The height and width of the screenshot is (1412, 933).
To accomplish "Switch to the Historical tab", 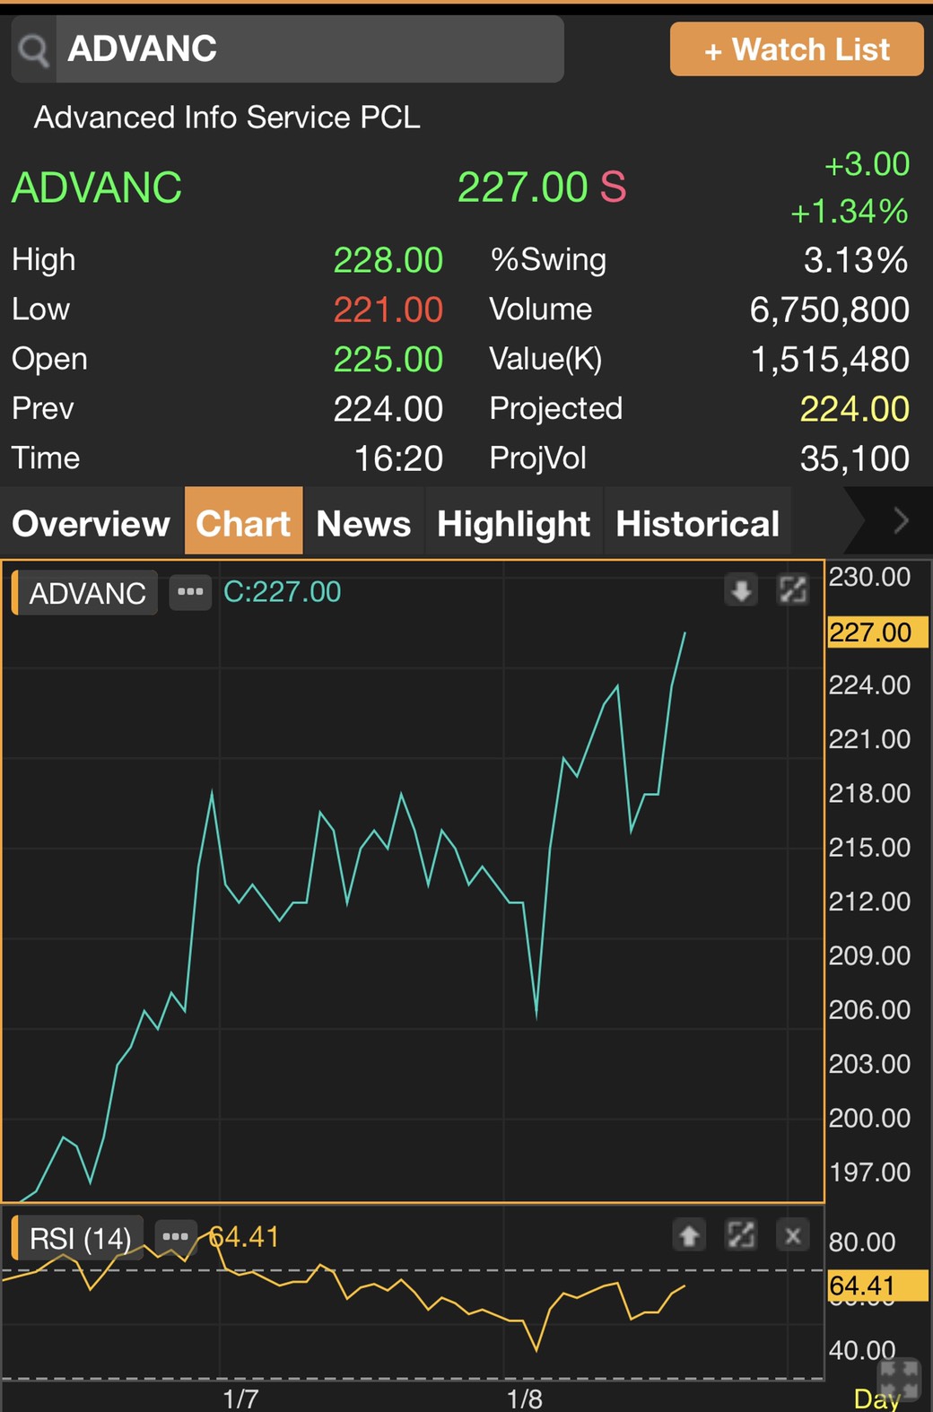I will pyautogui.click(x=698, y=524).
